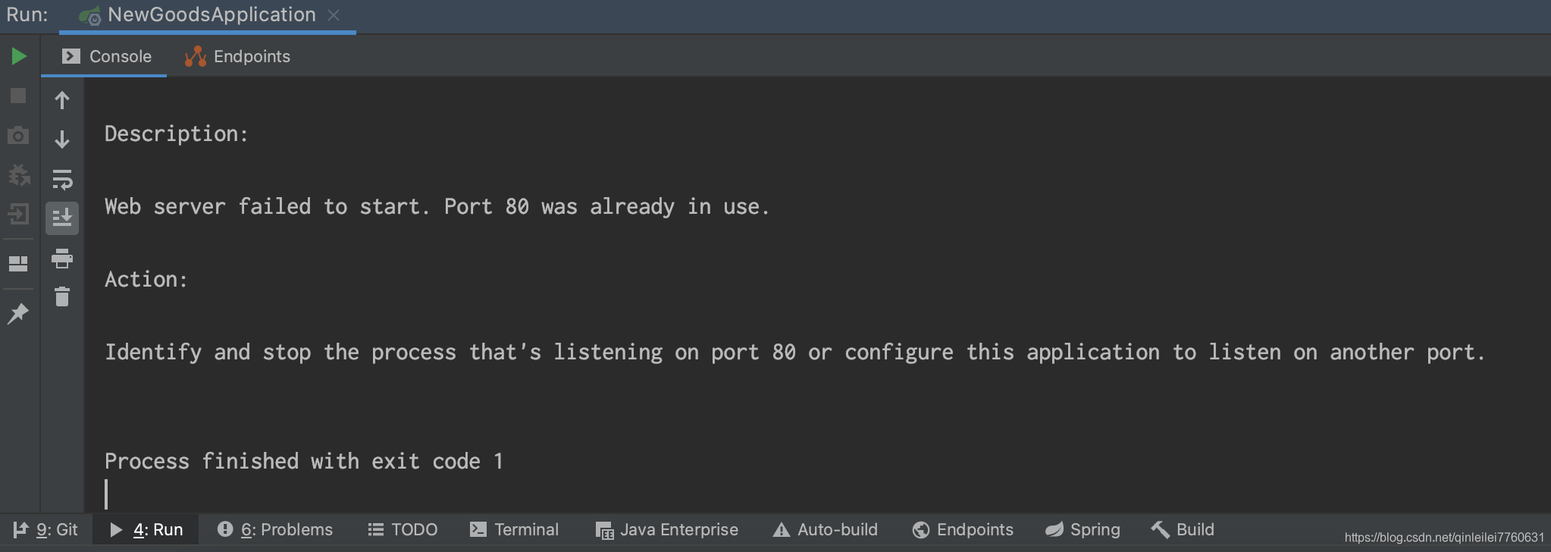This screenshot has height=552, width=1551.
Task: Toggle soft-wrap in the console
Action: 62,180
